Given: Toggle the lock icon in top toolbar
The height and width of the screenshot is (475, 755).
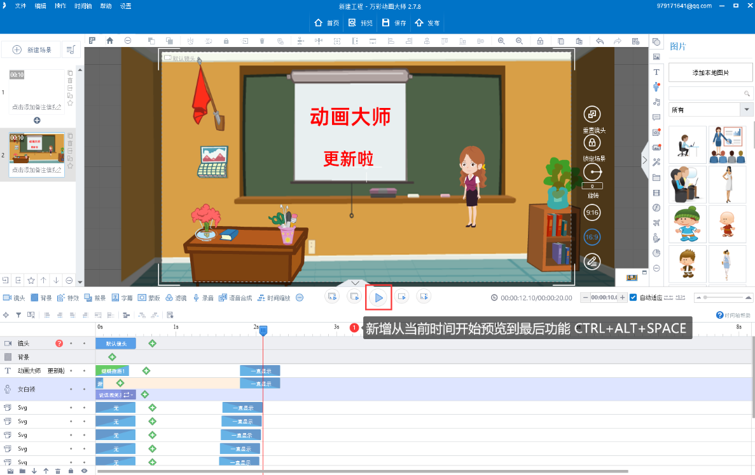Looking at the screenshot, I should click(x=540, y=41).
